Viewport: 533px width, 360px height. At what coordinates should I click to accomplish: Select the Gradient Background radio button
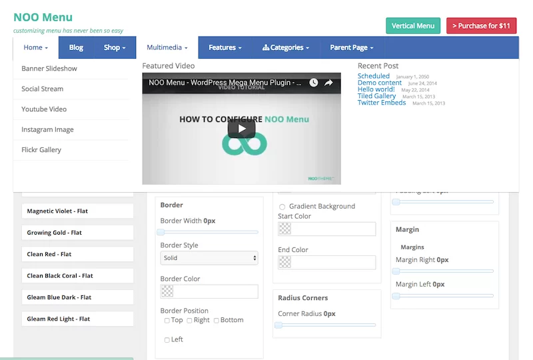pyautogui.click(x=282, y=207)
